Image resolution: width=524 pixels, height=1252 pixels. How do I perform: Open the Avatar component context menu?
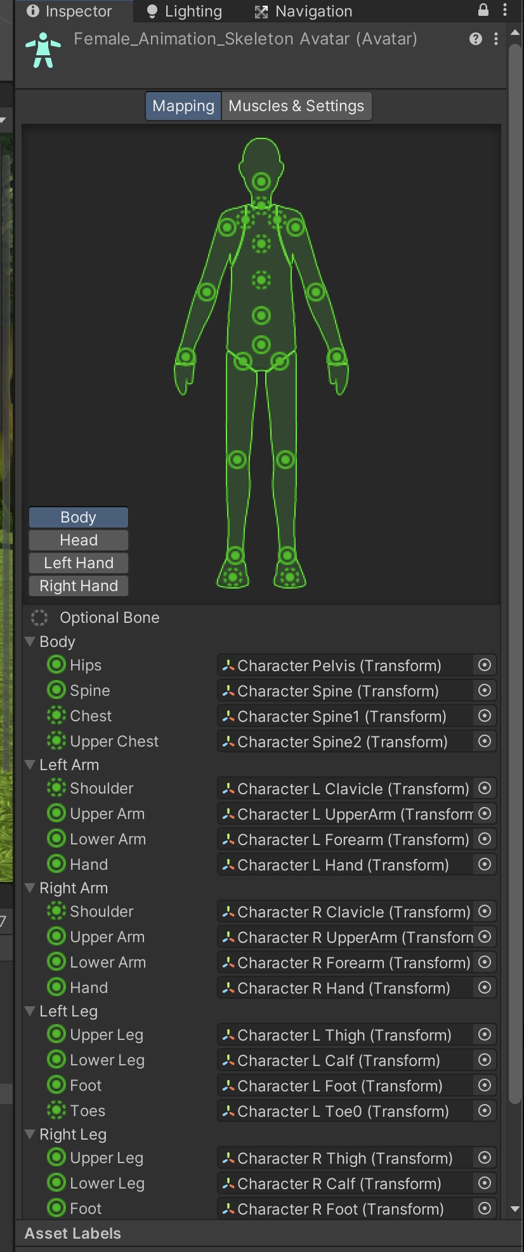[x=496, y=39]
